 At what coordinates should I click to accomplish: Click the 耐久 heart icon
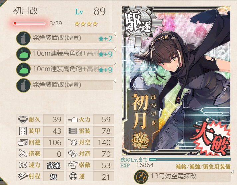click(x=23, y=119)
